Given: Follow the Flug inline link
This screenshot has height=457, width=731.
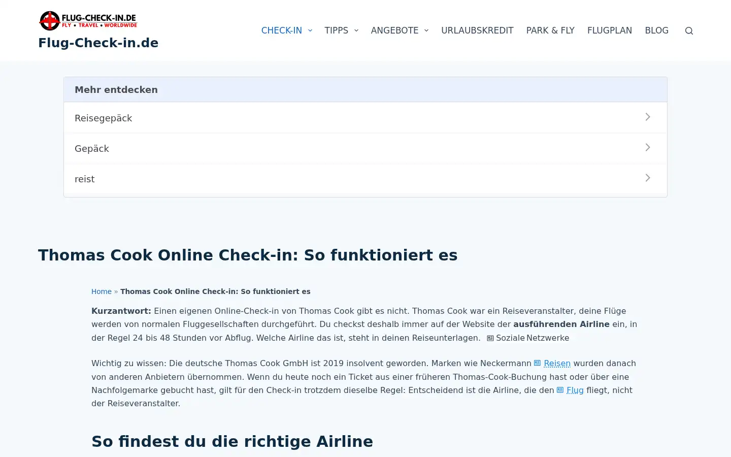Looking at the screenshot, I should (x=575, y=390).
